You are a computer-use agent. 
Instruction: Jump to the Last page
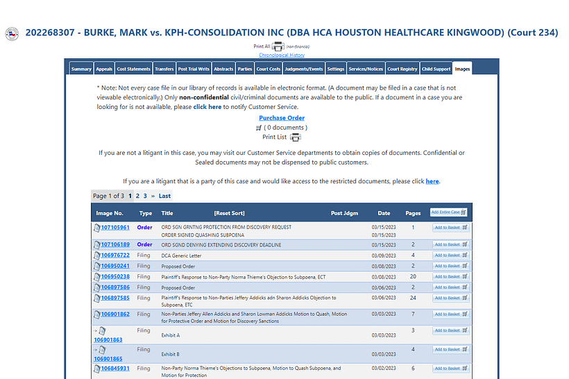(x=164, y=196)
